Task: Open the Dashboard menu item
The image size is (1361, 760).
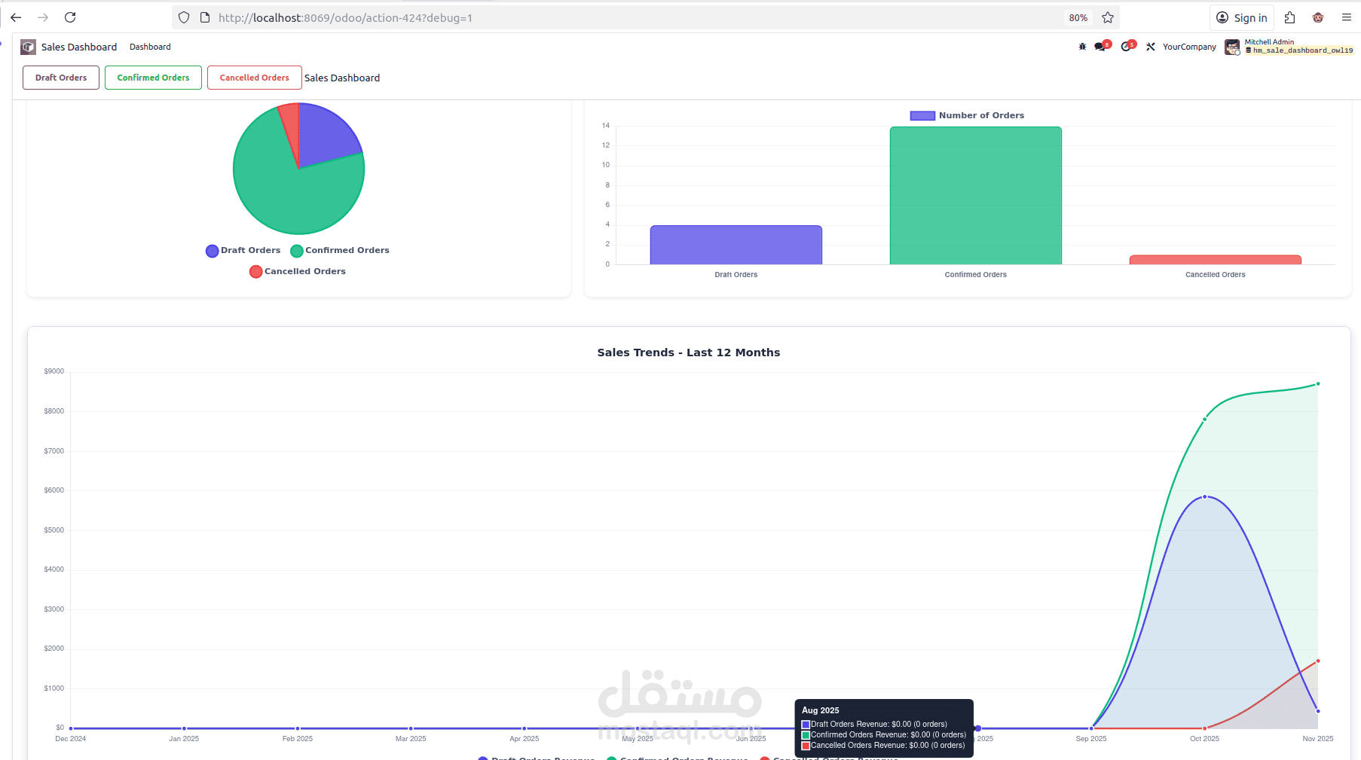Action: pos(150,47)
